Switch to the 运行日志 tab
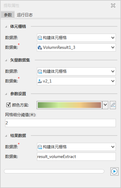Image resolution: width=121 pixels, height=188 pixels. coord(25,15)
